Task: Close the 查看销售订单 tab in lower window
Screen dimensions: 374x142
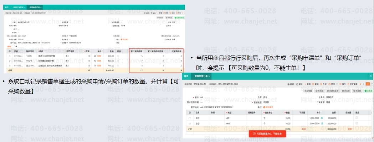Action: tap(209, 76)
